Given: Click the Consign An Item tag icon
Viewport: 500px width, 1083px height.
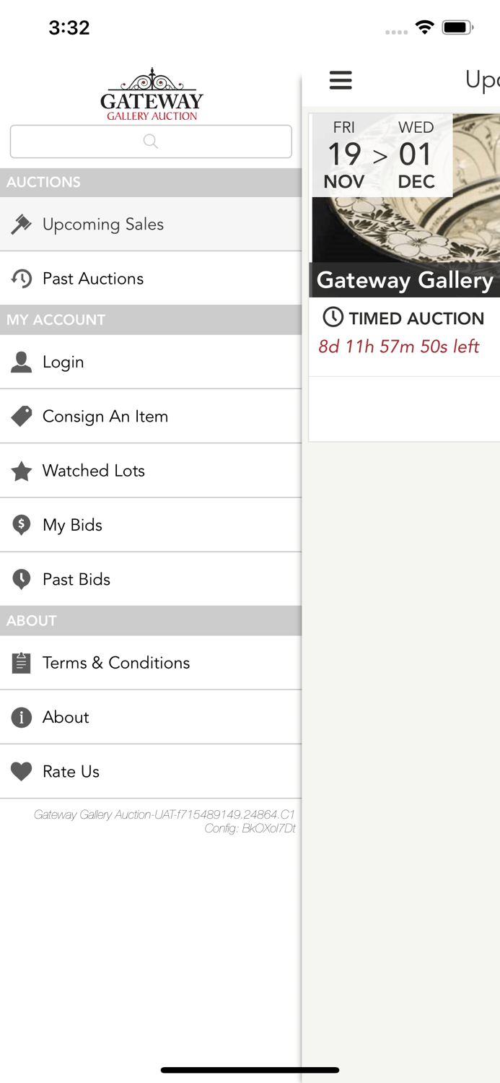Looking at the screenshot, I should click(22, 416).
